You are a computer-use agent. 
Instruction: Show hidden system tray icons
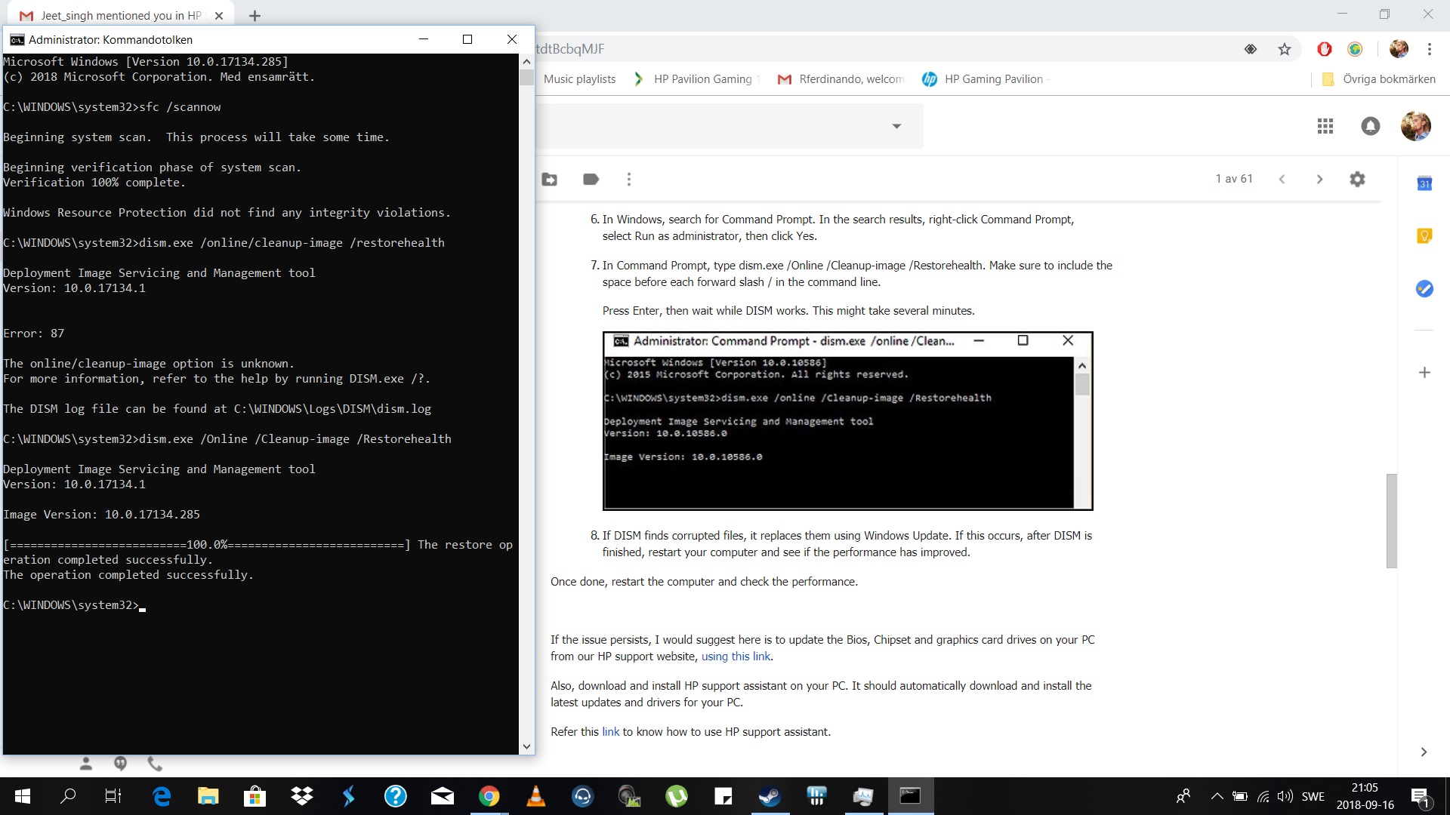click(1217, 796)
